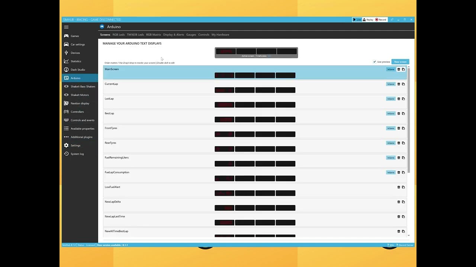This screenshot has width=476, height=267.
Task: Click the Controllers gamepad icon
Action: point(66,112)
